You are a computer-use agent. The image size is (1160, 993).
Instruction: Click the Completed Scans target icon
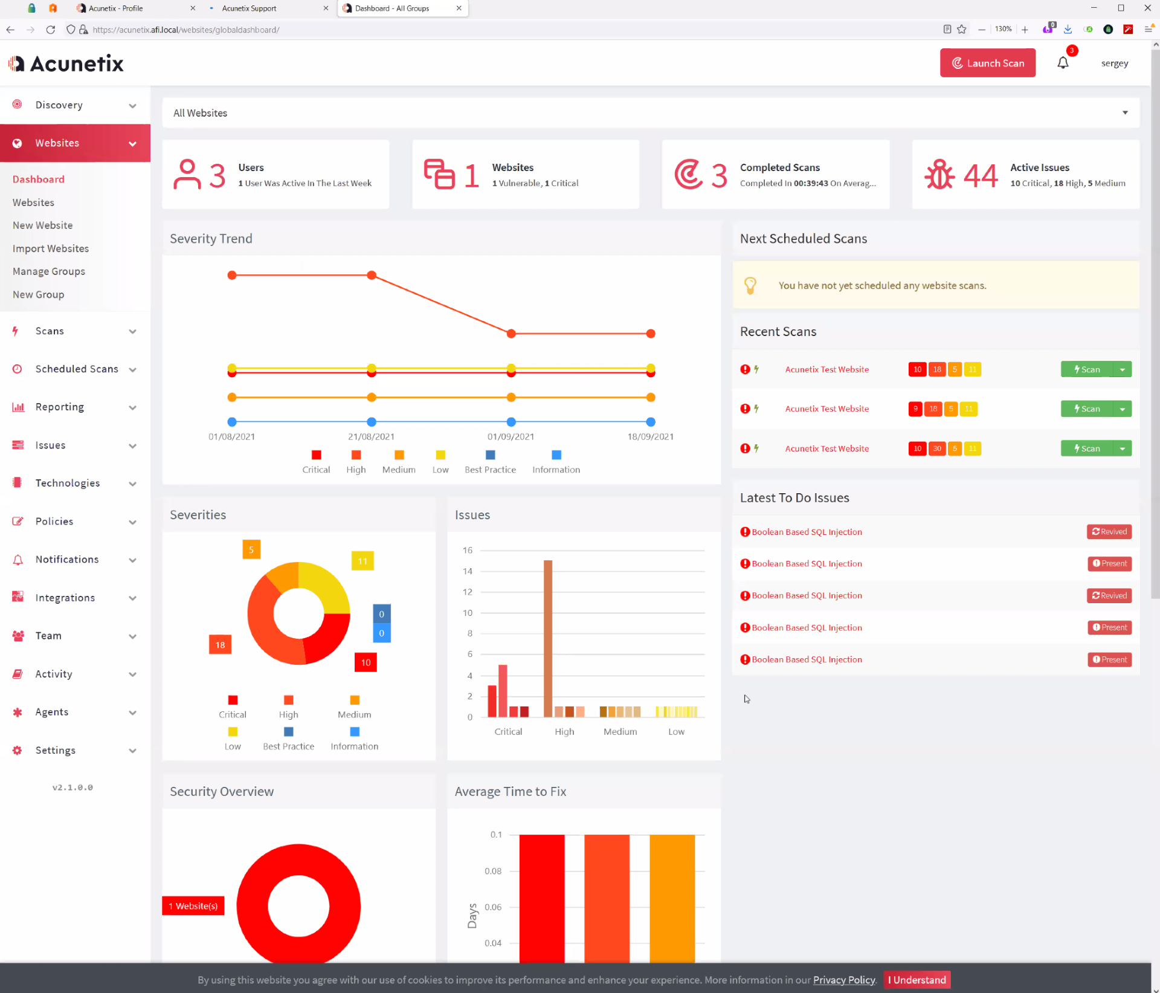pyautogui.click(x=688, y=175)
